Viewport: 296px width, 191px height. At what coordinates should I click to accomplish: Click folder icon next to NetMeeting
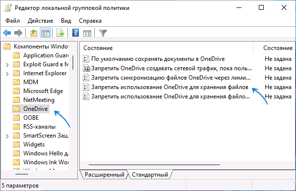pos(16,100)
